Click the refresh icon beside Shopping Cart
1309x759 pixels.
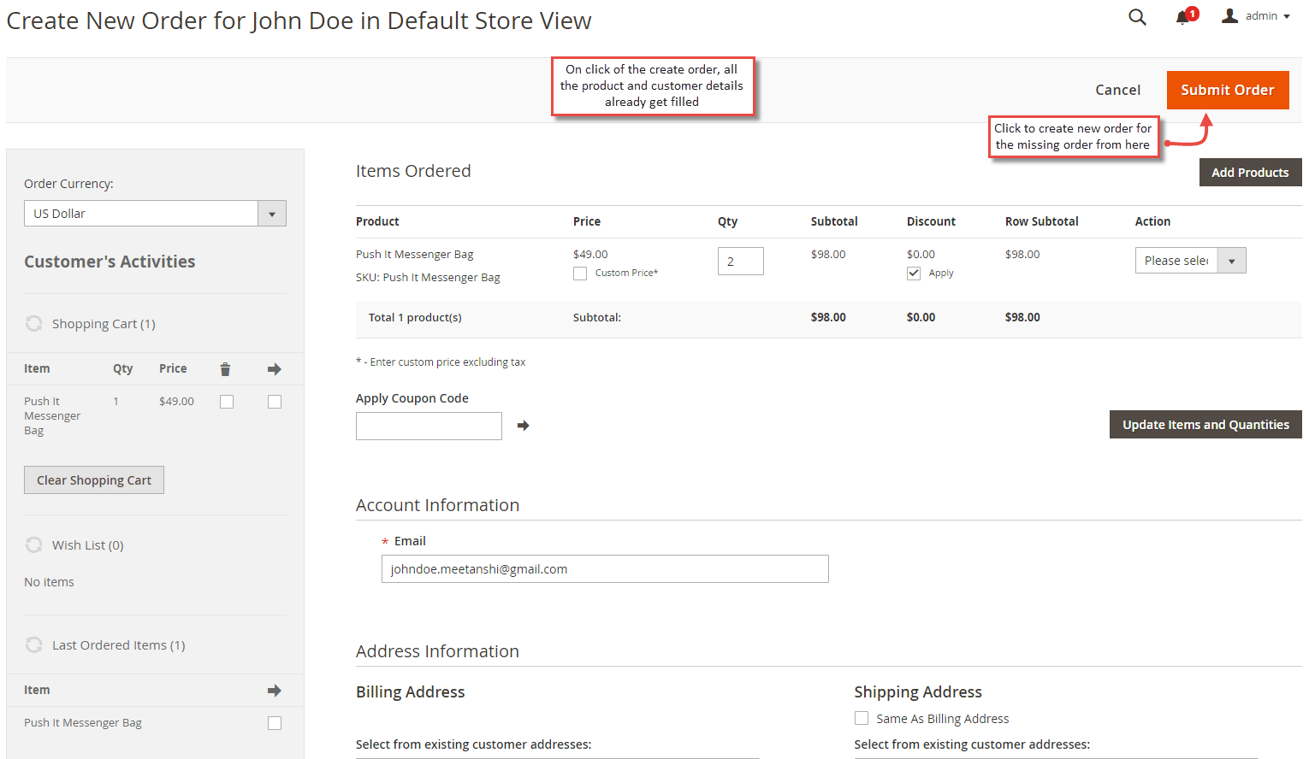click(33, 323)
